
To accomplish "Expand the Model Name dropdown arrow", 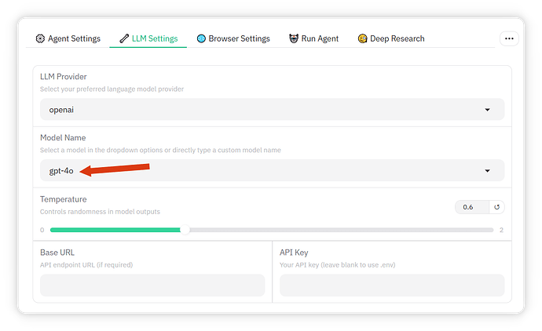I will point(487,171).
